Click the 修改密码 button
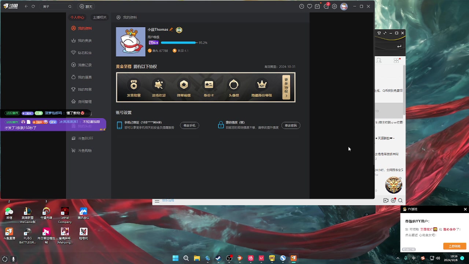Screen dimensions: 469x264 (291, 125)
